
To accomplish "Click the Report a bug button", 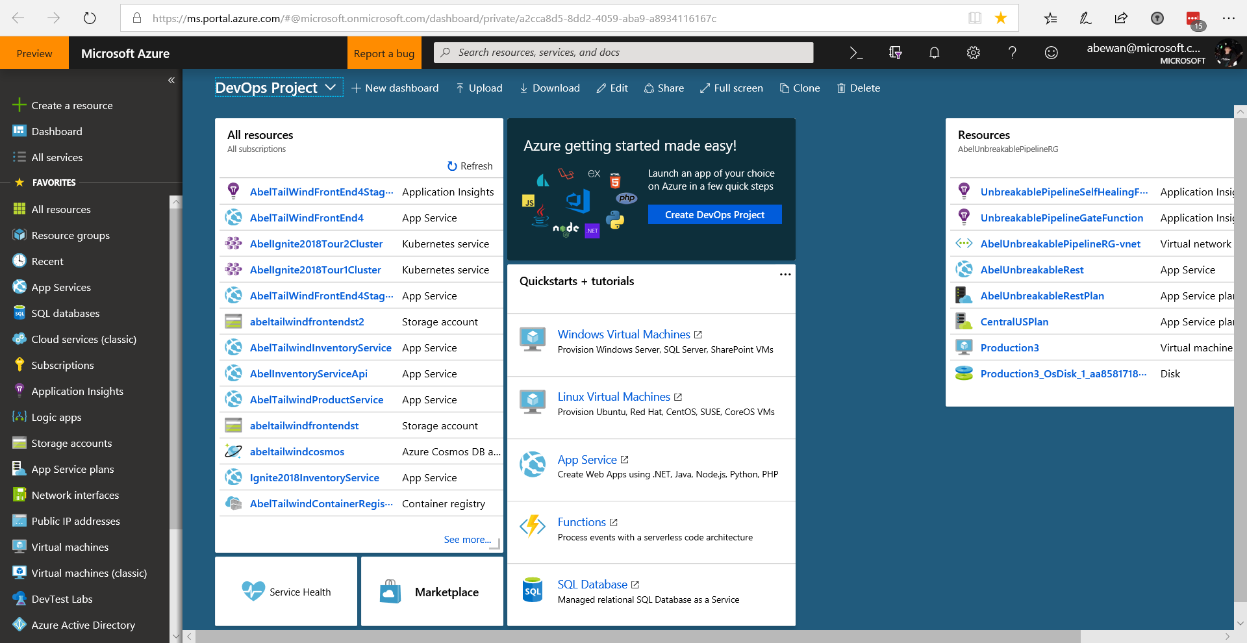I will (384, 53).
